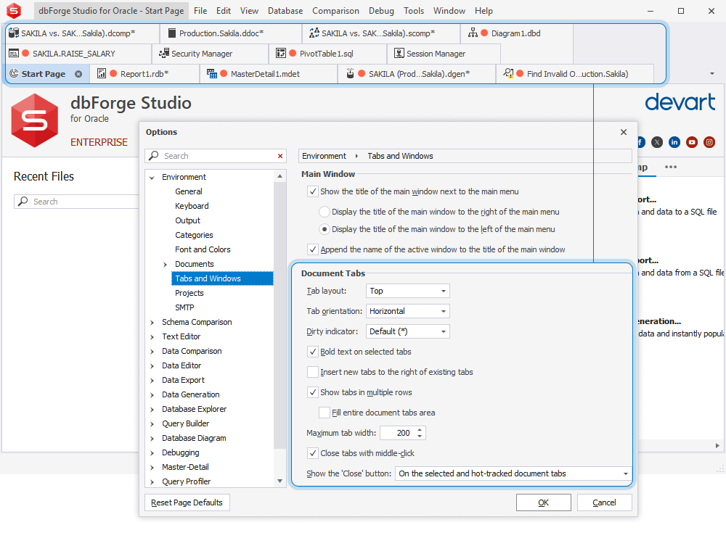The height and width of the screenshot is (538, 726).
Task: Click the Find Invalid Objects tab icon
Action: coord(508,73)
